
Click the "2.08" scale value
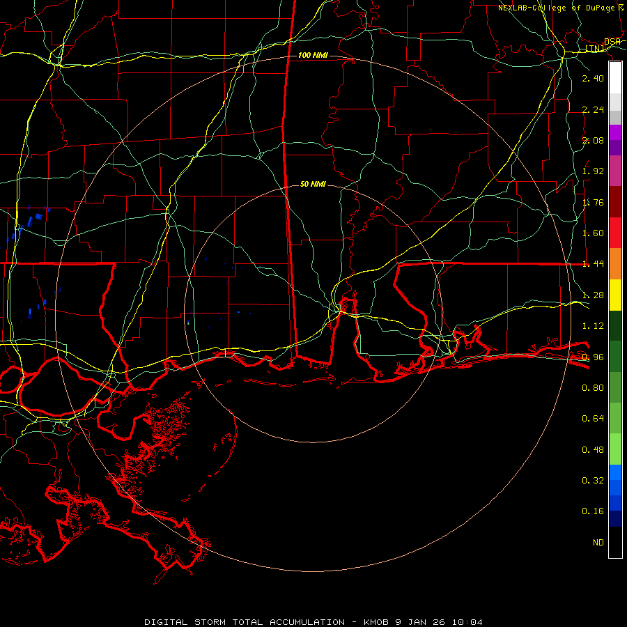click(593, 140)
